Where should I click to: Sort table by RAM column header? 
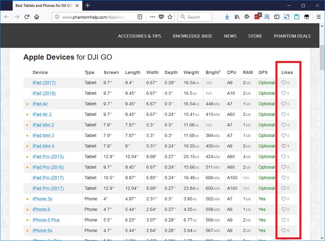[248, 72]
